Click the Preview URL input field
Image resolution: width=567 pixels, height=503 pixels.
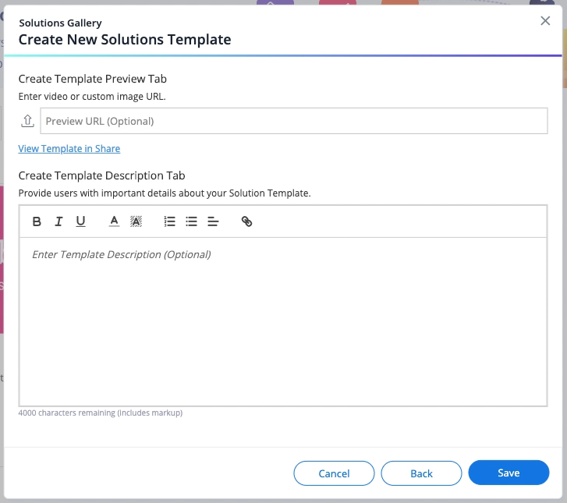[x=293, y=121]
